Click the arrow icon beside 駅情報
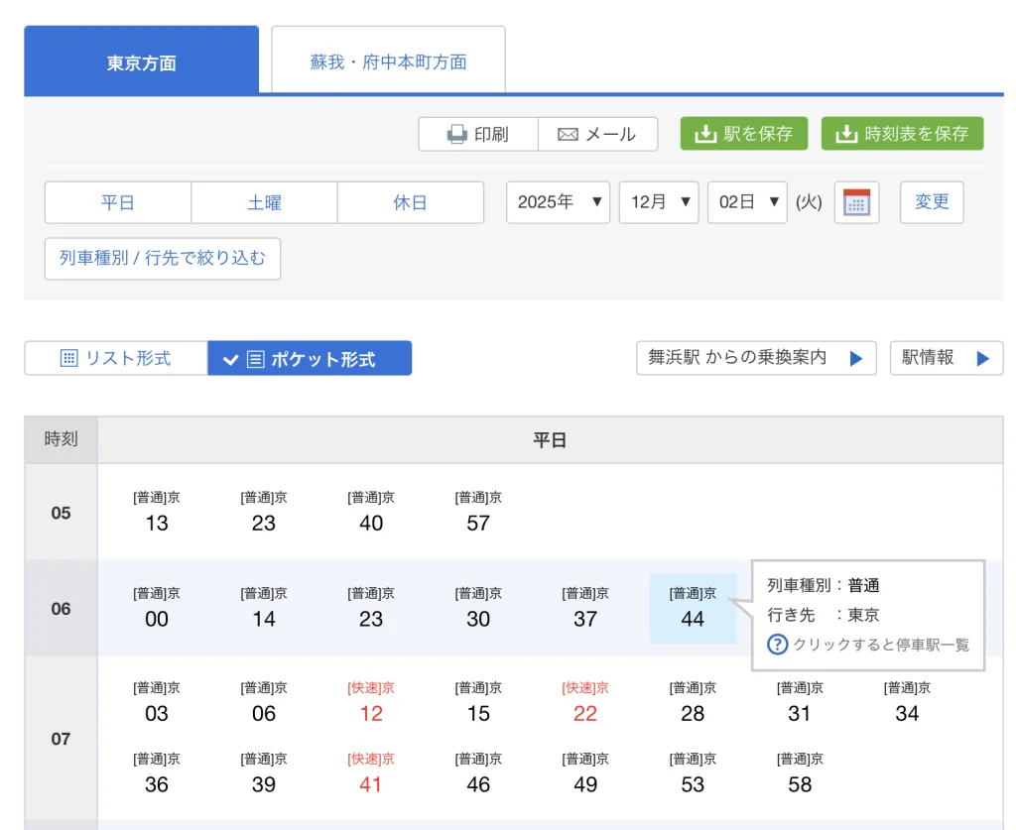The height and width of the screenshot is (830, 1016). click(x=982, y=358)
